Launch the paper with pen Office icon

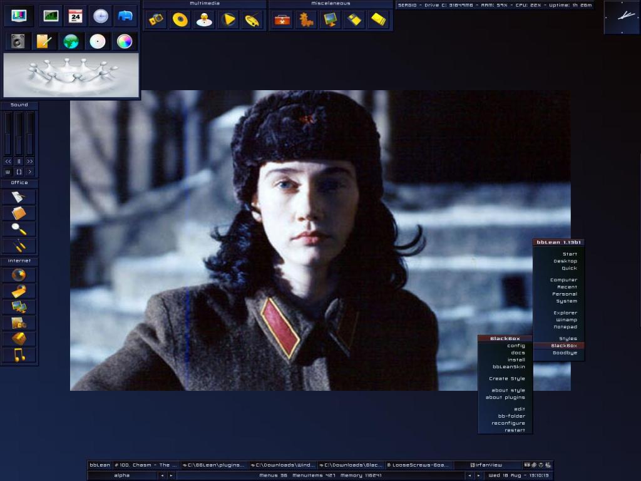pyautogui.click(x=19, y=197)
